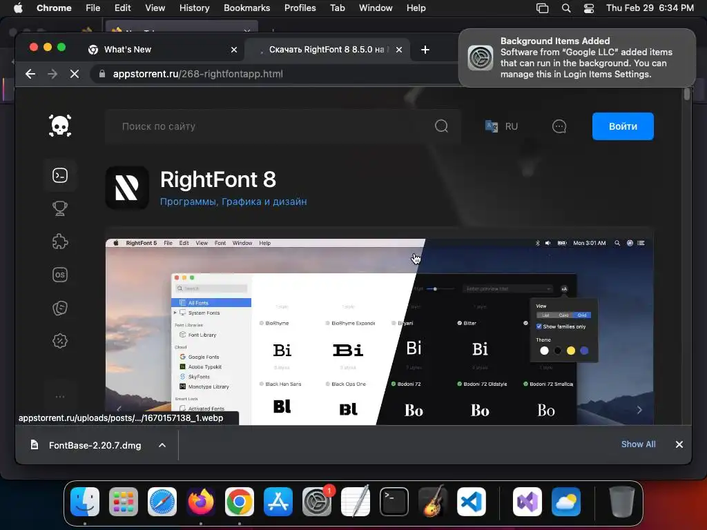The width and height of the screenshot is (707, 530).
Task: Open the Trash in the Dock
Action: pos(622,502)
